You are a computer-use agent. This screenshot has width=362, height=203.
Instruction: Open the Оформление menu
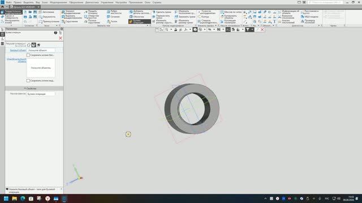tap(76, 2)
